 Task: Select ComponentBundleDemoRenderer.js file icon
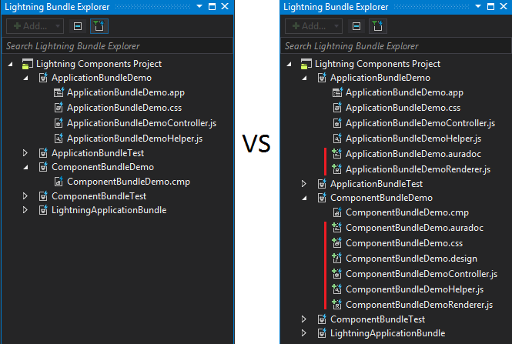click(336, 304)
